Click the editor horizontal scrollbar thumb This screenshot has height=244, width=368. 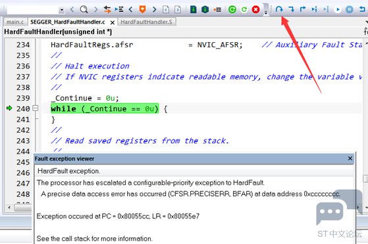(23, 207)
